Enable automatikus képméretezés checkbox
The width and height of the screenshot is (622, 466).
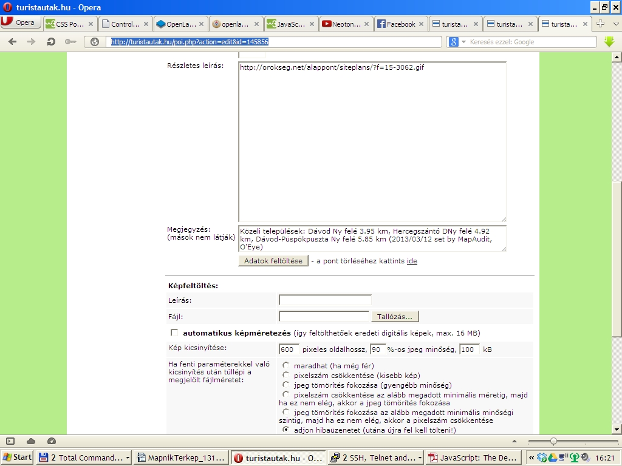tap(175, 333)
